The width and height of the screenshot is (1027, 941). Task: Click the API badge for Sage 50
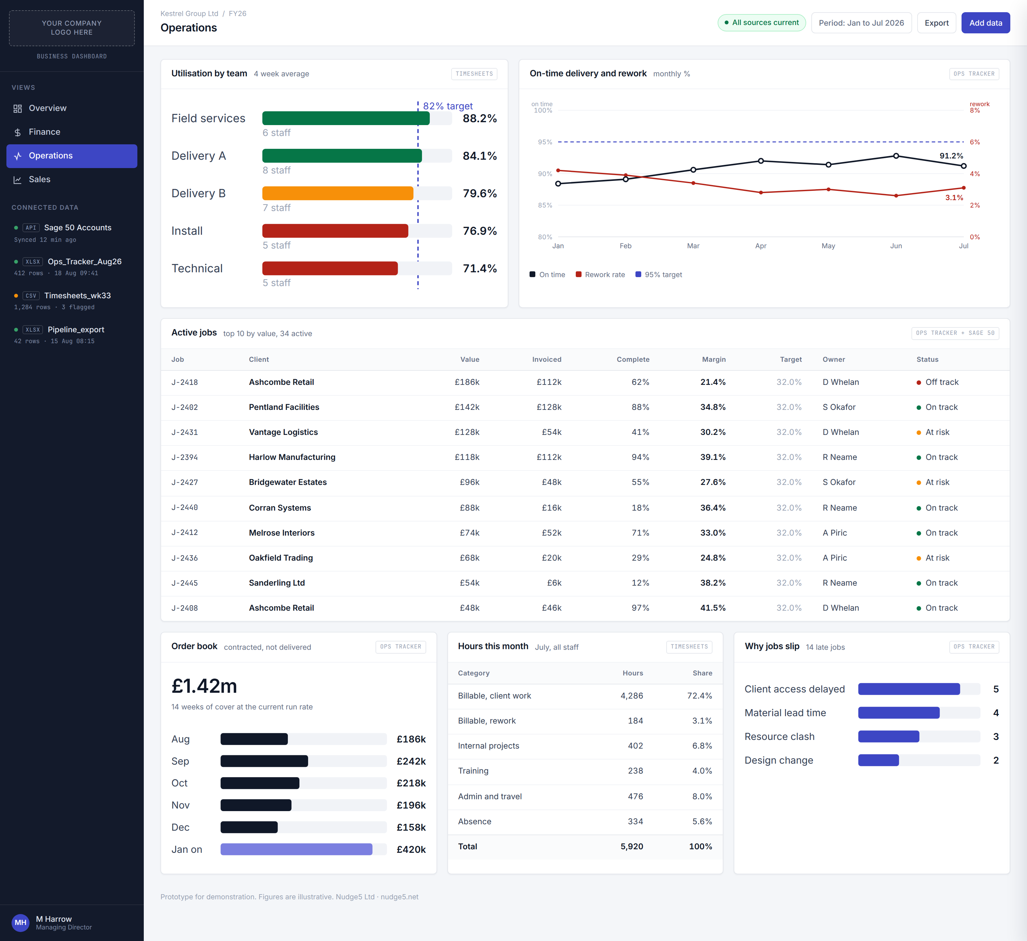[31, 228]
